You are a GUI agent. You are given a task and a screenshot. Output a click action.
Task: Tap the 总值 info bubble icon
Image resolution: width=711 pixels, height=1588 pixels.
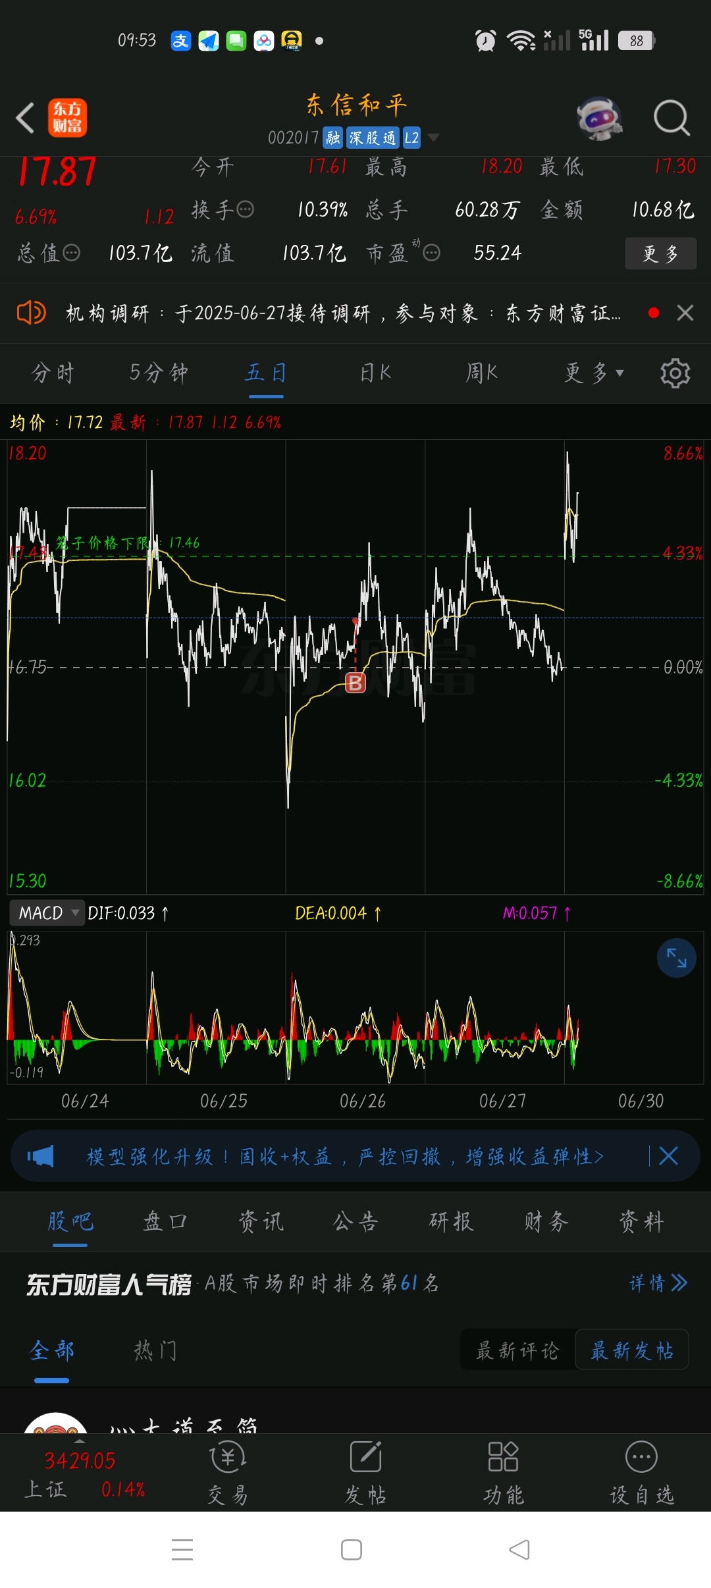point(71,253)
